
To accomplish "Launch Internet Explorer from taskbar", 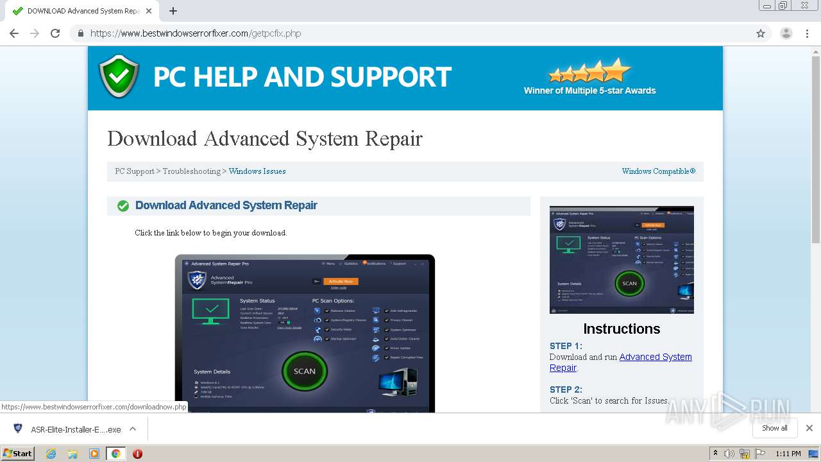I will click(x=51, y=454).
